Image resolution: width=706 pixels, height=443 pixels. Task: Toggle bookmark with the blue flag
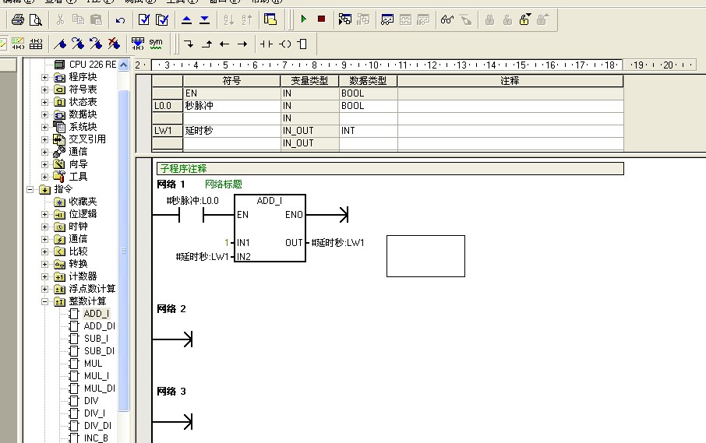[x=60, y=44]
